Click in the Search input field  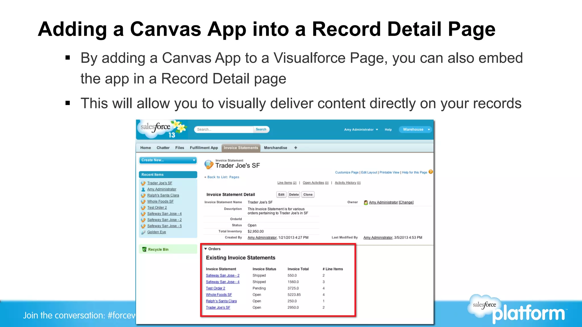click(224, 129)
